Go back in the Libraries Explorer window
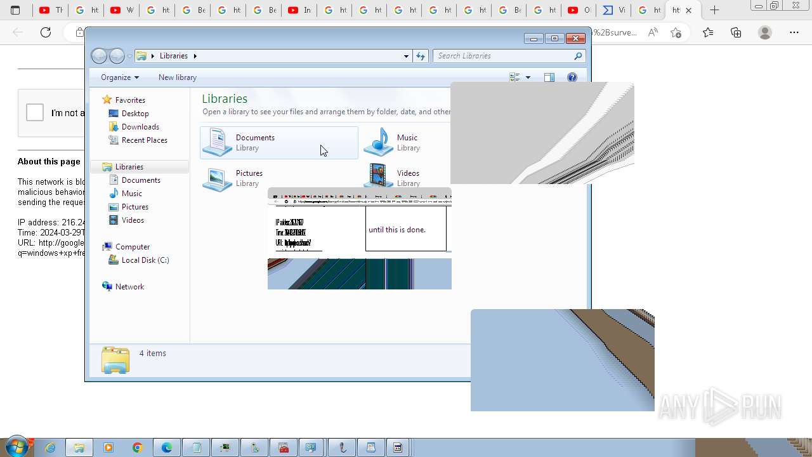This screenshot has height=457, width=812. (99, 56)
